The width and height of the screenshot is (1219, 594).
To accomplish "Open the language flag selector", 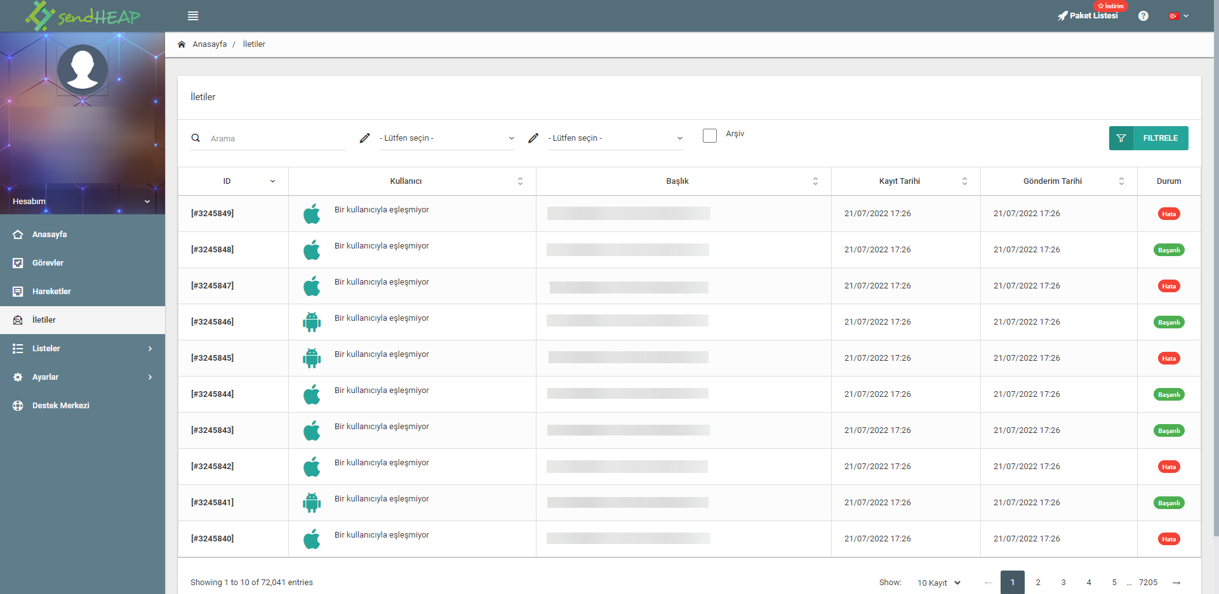I will pyautogui.click(x=1179, y=16).
